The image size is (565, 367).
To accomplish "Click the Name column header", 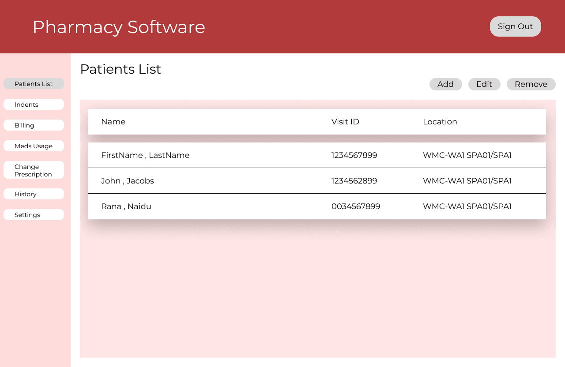I will [x=113, y=122].
